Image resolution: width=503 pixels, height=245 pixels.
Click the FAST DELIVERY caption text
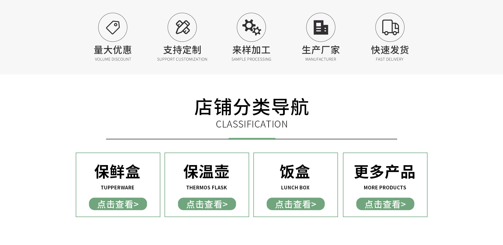click(390, 59)
